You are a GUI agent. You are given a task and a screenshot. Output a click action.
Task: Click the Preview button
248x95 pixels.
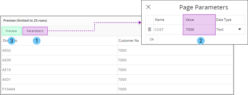11,31
